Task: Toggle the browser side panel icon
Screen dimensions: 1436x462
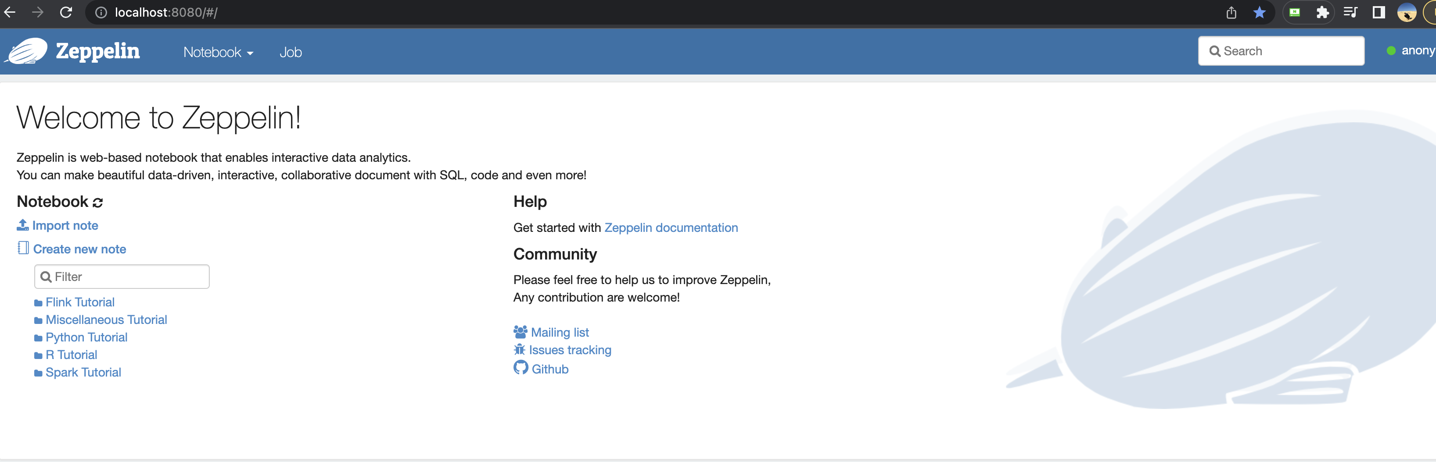Action: [1379, 12]
